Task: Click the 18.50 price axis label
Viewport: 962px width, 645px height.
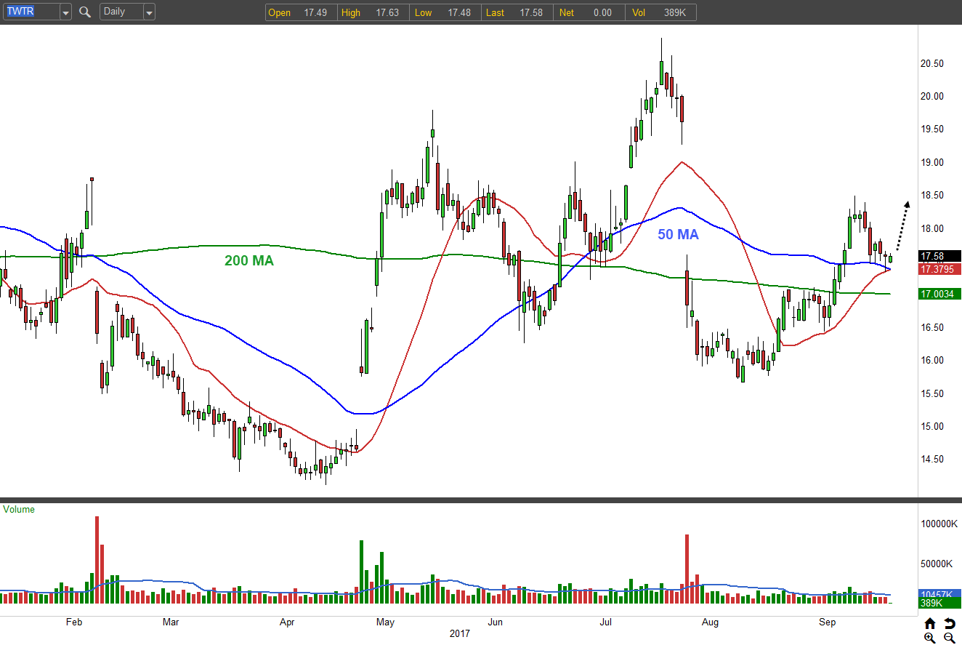Action: point(932,196)
